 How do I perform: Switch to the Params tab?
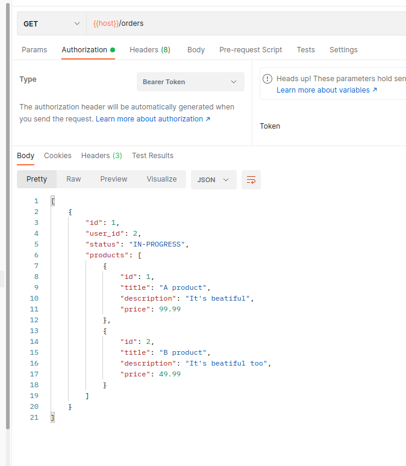(34, 50)
